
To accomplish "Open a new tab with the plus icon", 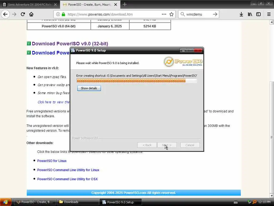I will [x=124, y=4].
